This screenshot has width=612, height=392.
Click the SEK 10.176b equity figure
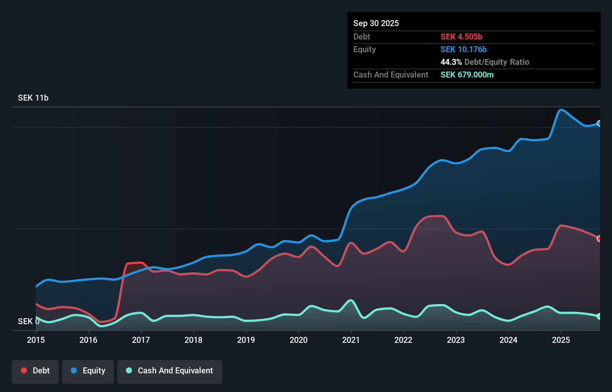pyautogui.click(x=464, y=49)
